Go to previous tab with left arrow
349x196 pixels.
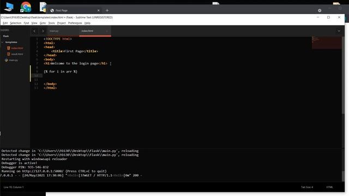[x=34, y=31]
